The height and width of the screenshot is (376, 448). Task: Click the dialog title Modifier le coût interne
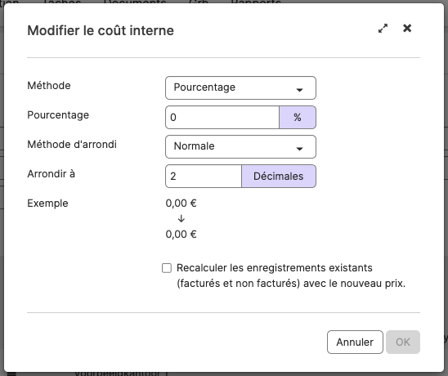[101, 30]
